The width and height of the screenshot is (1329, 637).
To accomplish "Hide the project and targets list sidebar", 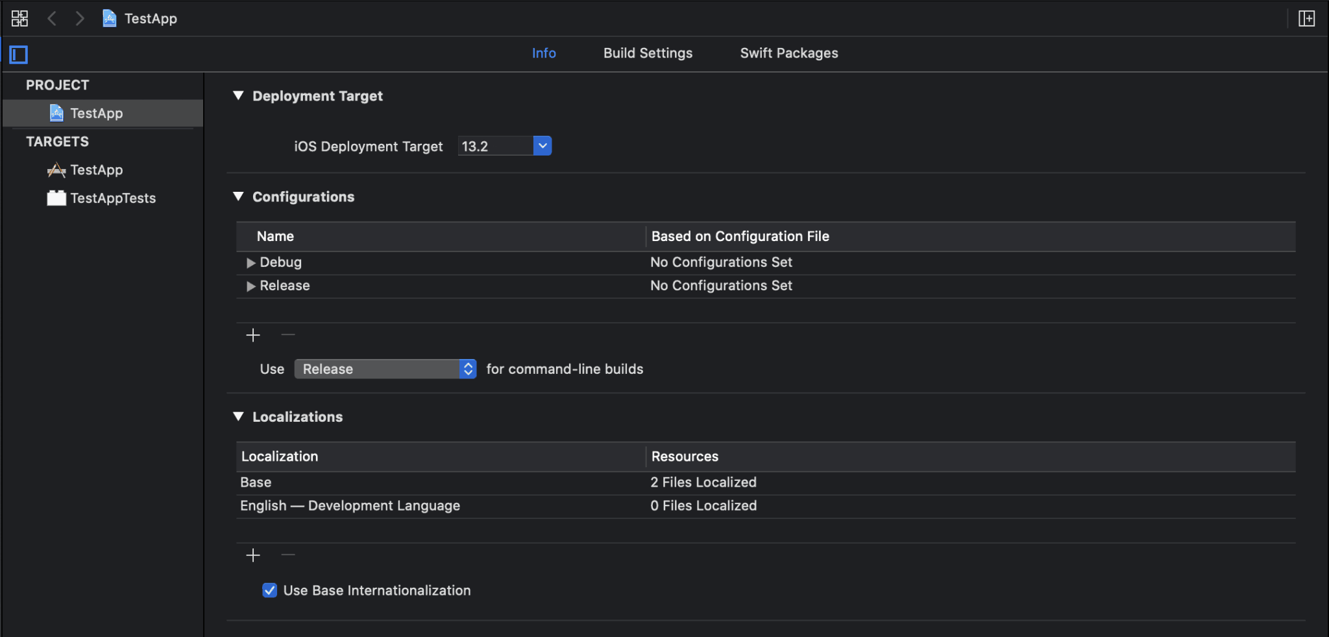I will [x=19, y=54].
